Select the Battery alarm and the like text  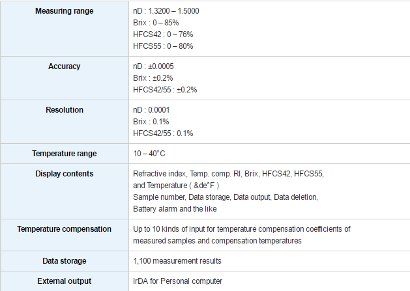(175, 209)
